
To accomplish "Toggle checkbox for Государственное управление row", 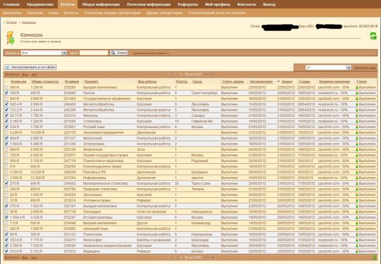I will tap(6, 98).
